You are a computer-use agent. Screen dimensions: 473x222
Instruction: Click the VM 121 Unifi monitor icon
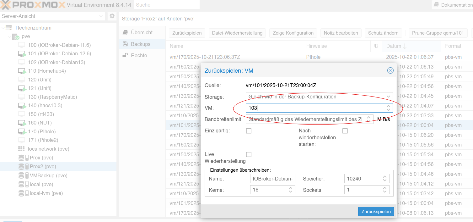point(22,88)
